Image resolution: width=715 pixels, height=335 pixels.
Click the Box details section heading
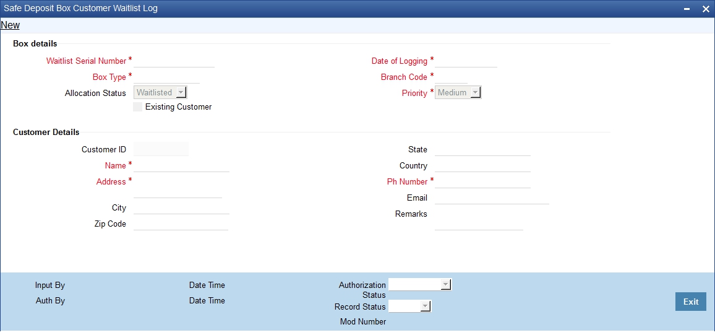tap(35, 44)
